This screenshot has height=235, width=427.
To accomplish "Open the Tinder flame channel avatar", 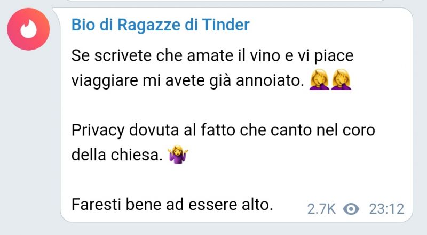I will tap(29, 29).
